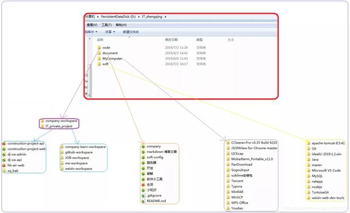Image resolution: width=350 pixels, height=213 pixels.
Task: Select the construction-project-web entry
Action: (x=27, y=149)
